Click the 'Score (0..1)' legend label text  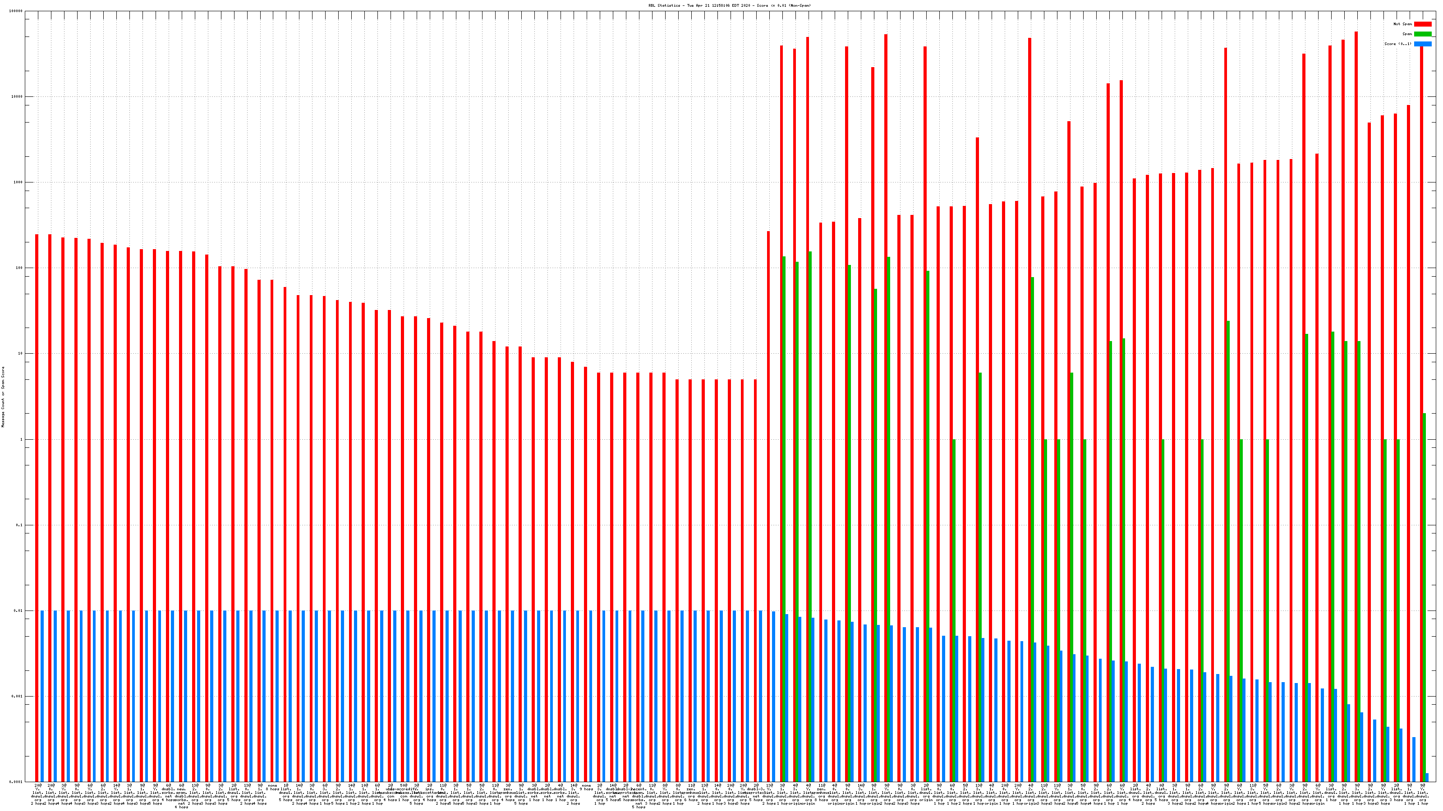pyautogui.click(x=1397, y=44)
